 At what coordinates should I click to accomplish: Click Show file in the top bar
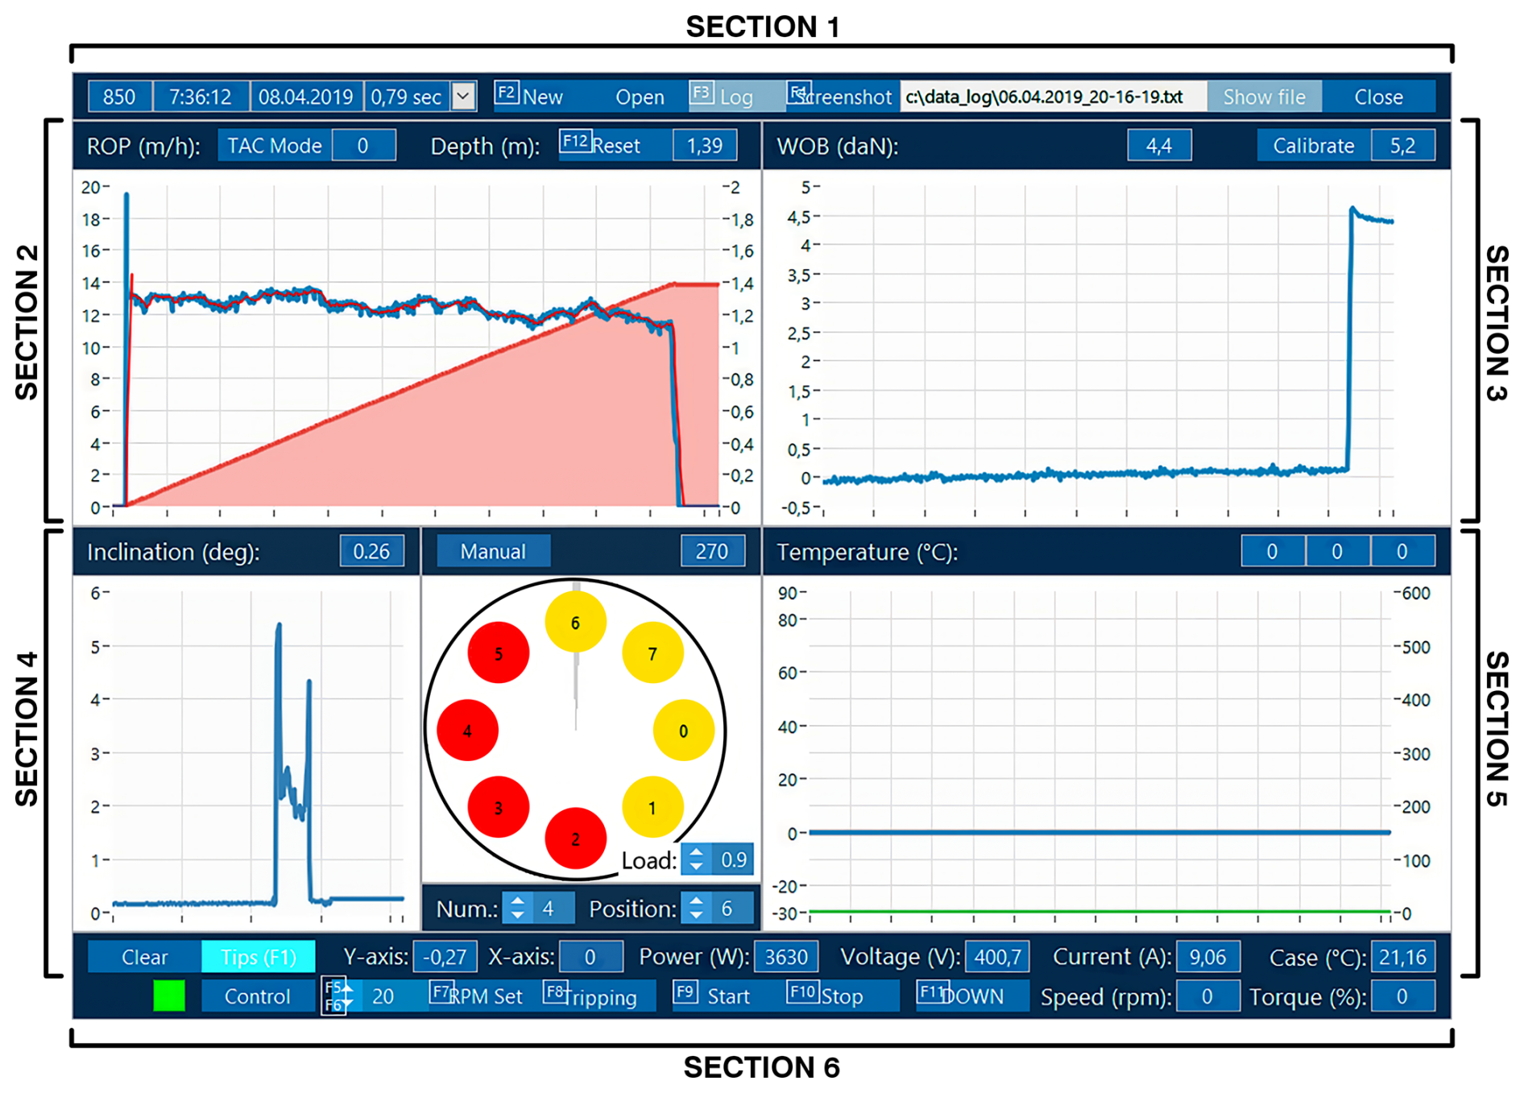[x=1263, y=97]
